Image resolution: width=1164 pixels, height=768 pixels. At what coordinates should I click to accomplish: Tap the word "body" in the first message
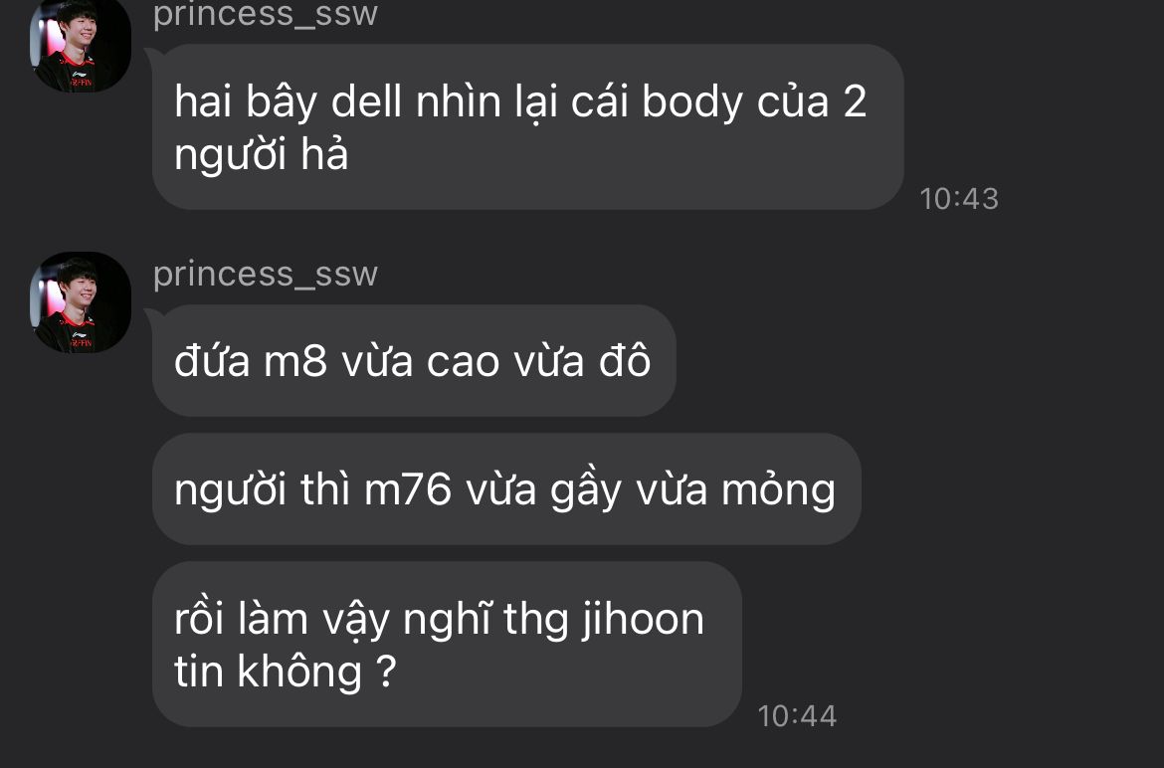(691, 102)
